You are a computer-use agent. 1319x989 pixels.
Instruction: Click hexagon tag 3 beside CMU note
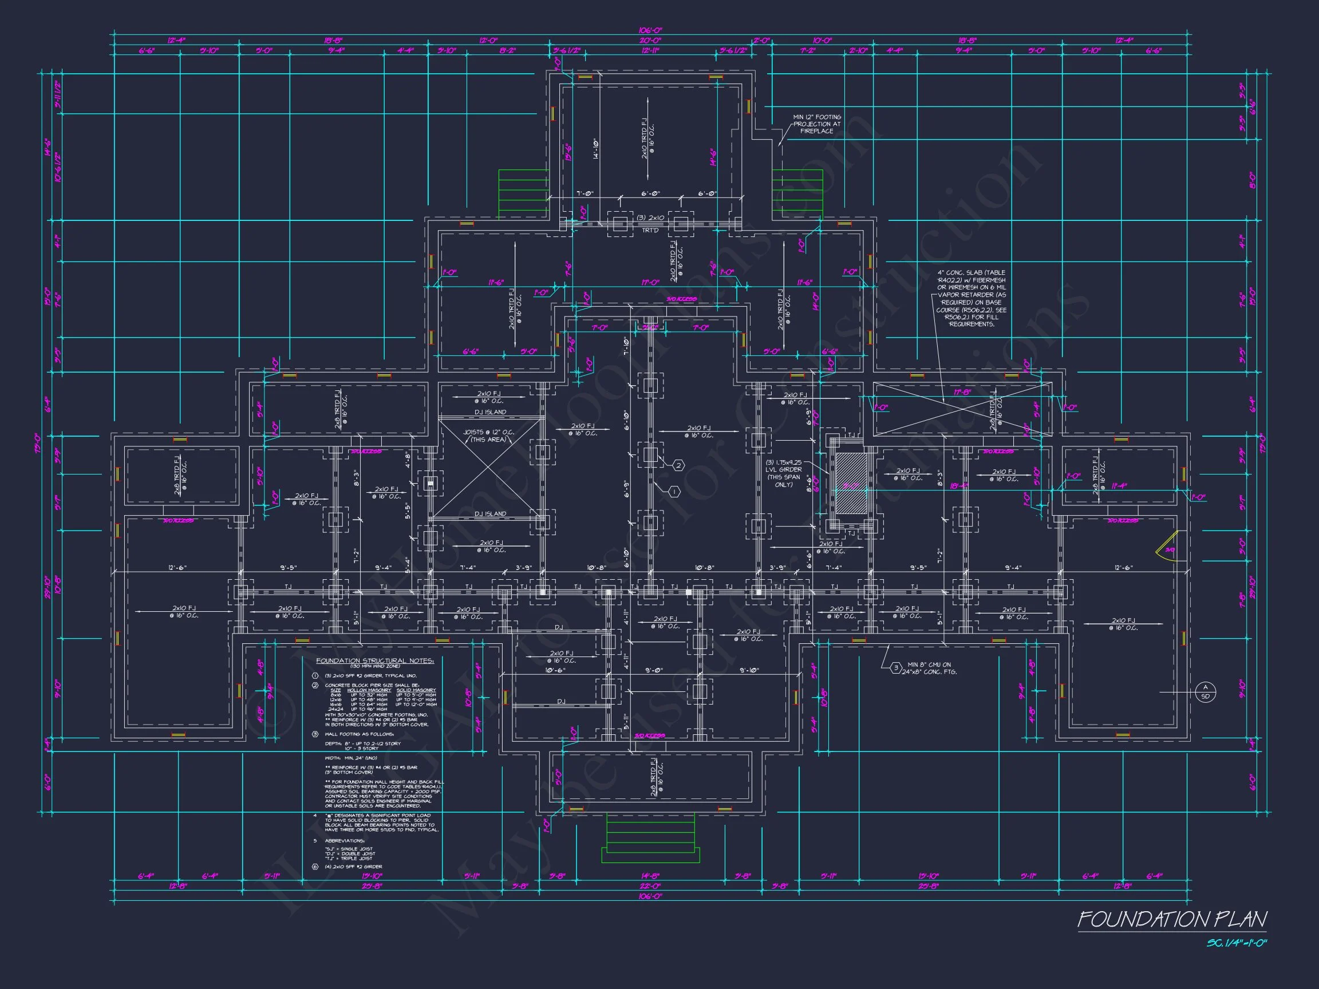click(895, 668)
